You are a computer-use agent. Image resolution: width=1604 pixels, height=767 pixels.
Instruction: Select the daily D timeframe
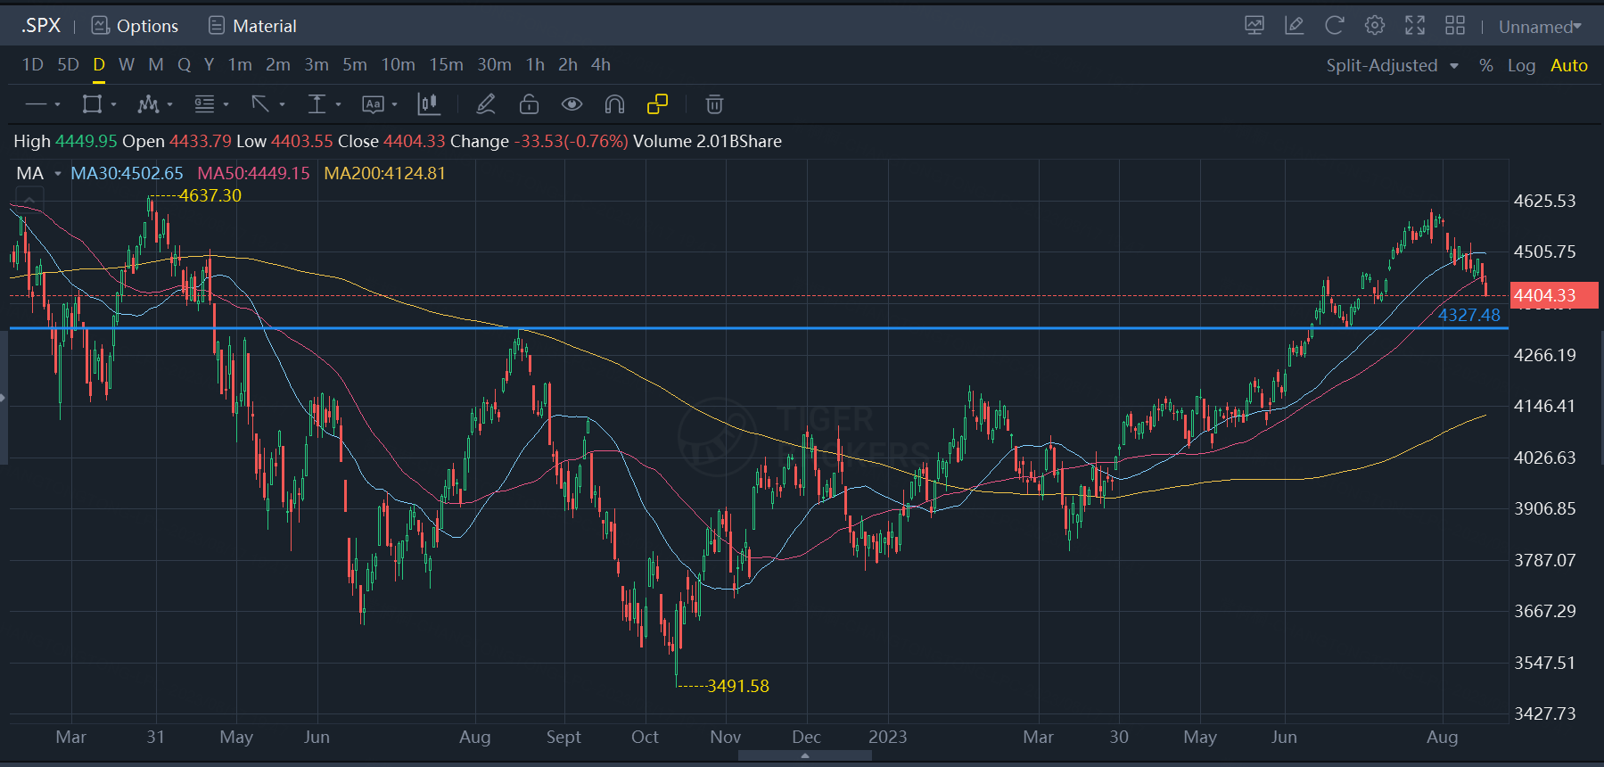99,64
